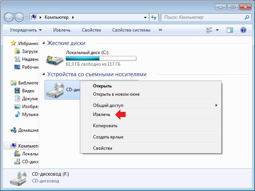Open Локальный диск in navigation tree
Viewport: 255px width, 191px height.
pyautogui.click(x=26, y=154)
